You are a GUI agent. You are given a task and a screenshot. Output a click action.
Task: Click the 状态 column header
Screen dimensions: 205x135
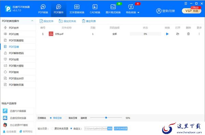146,28
